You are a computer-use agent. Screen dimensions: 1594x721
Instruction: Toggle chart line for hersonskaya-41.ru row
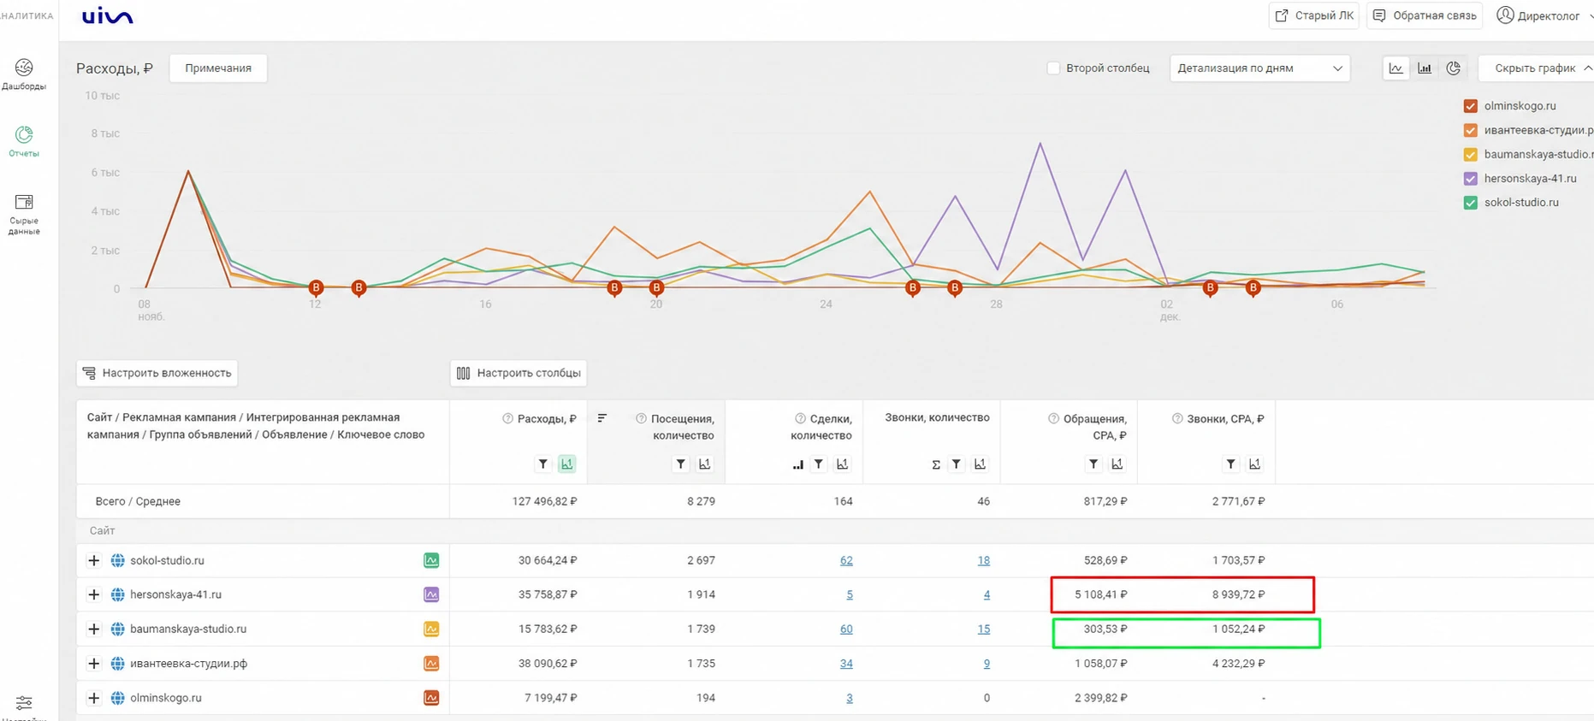[431, 594]
